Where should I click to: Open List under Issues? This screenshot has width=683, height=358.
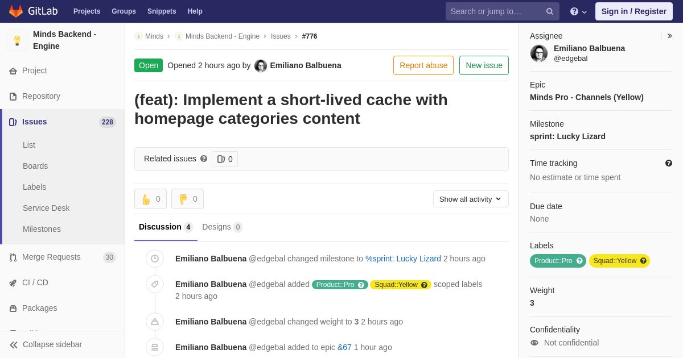point(29,145)
